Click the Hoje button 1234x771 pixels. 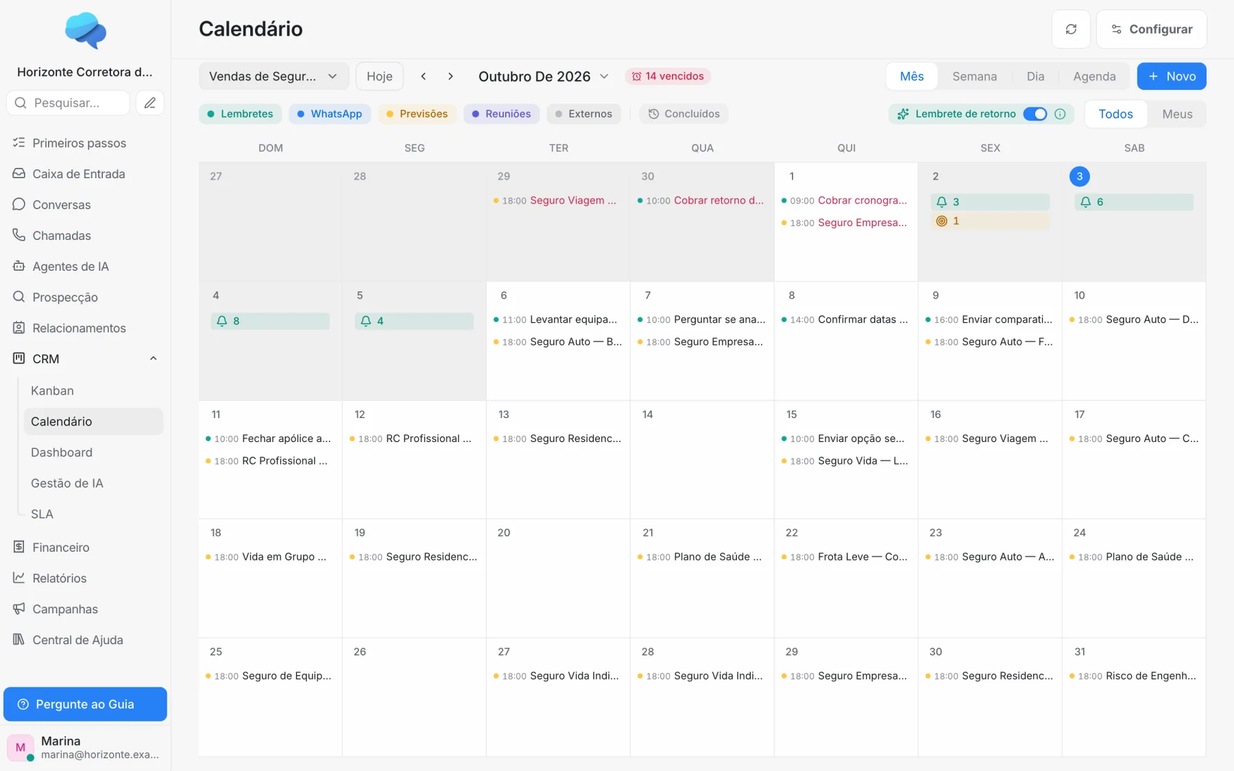(379, 76)
